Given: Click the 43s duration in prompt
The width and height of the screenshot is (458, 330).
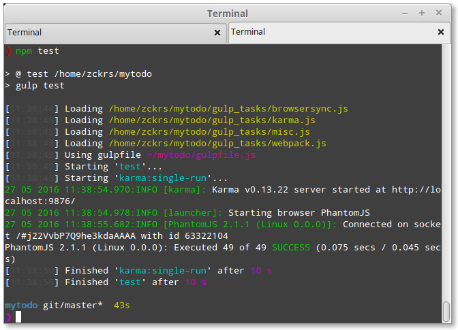Looking at the screenshot, I should point(121,305).
